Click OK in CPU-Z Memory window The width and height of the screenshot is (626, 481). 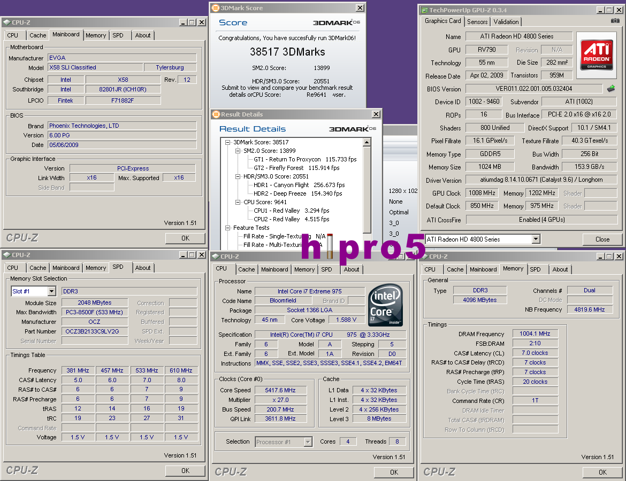(x=603, y=472)
